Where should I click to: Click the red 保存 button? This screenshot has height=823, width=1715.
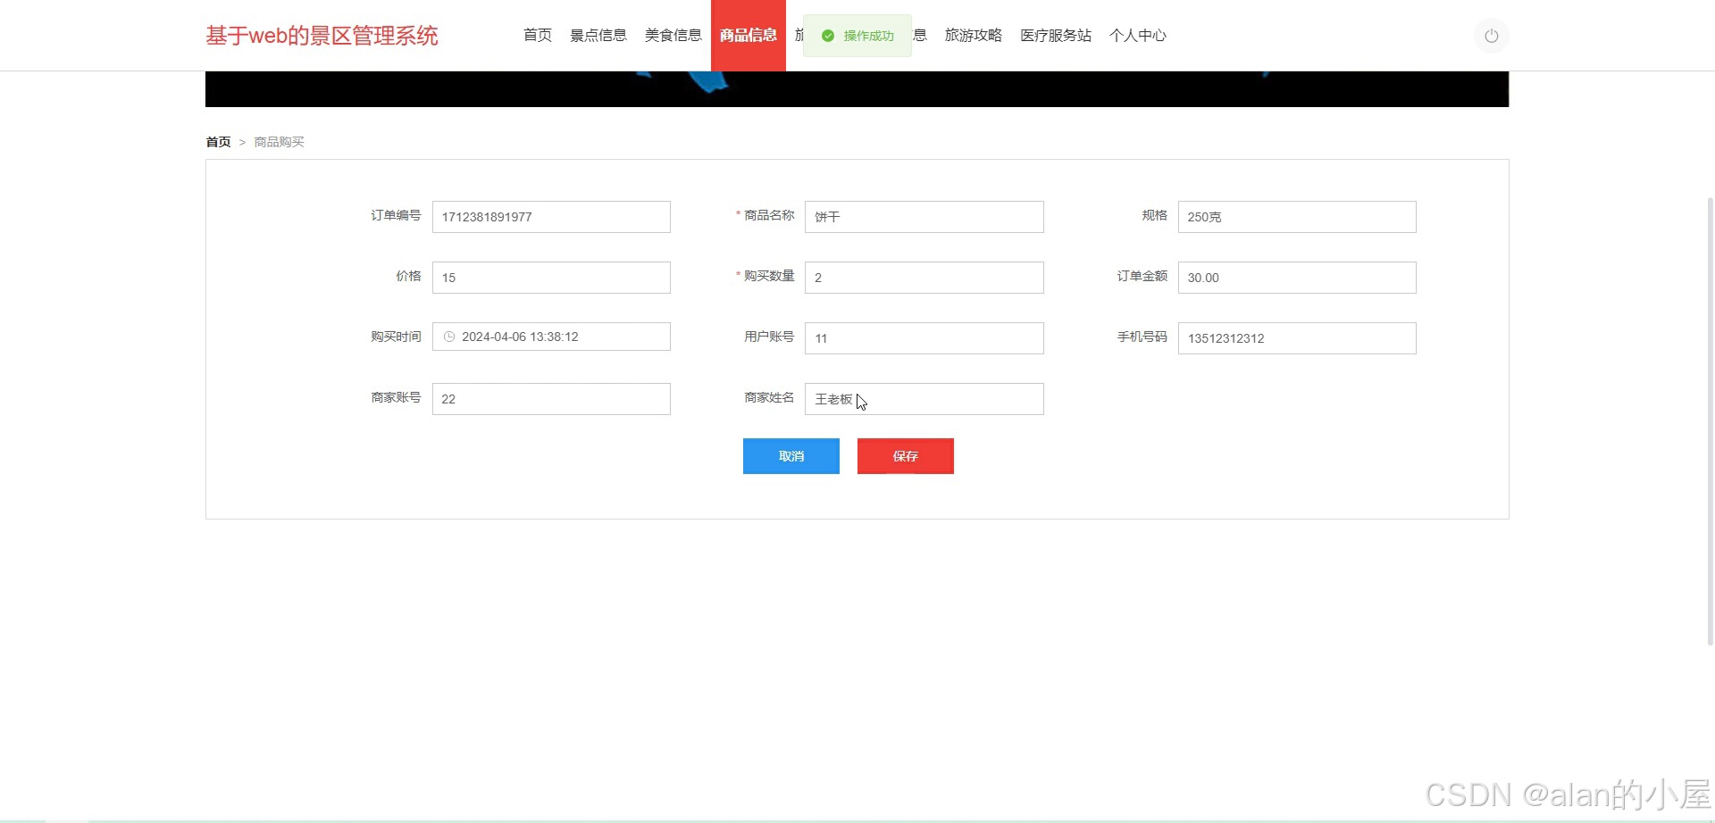pyautogui.click(x=906, y=456)
